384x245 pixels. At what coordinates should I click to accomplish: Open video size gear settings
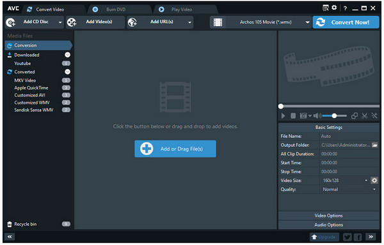click(374, 181)
